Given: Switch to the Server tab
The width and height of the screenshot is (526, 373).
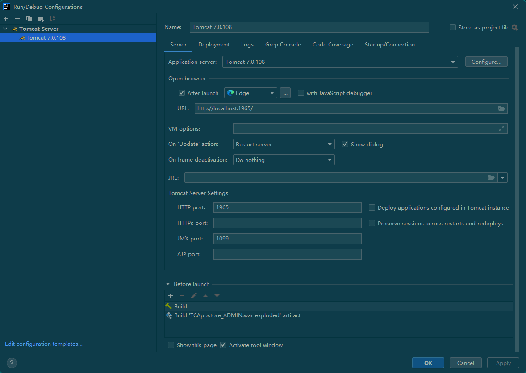Looking at the screenshot, I should (178, 45).
